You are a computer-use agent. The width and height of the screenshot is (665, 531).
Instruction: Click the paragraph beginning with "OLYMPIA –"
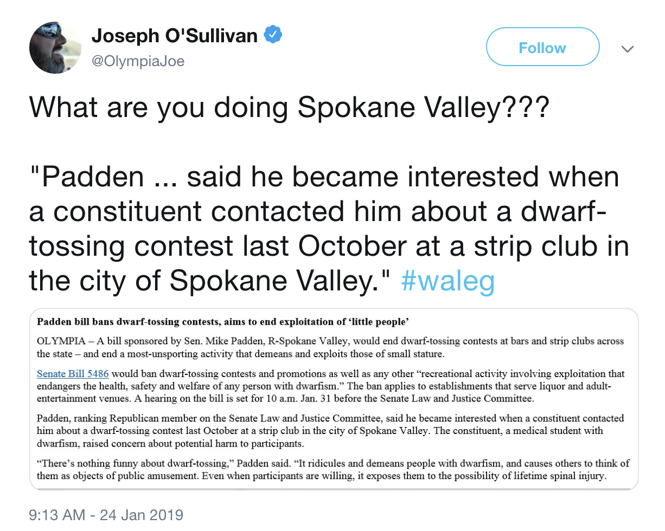[x=330, y=348]
